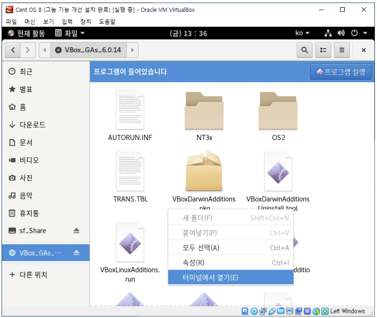Select the VBoxDarwinAdditions package box icon

coord(204,171)
